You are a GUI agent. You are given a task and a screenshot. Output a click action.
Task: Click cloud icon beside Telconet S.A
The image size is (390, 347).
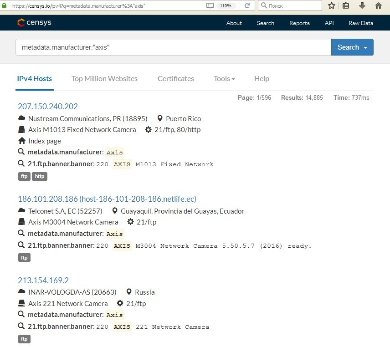click(21, 210)
